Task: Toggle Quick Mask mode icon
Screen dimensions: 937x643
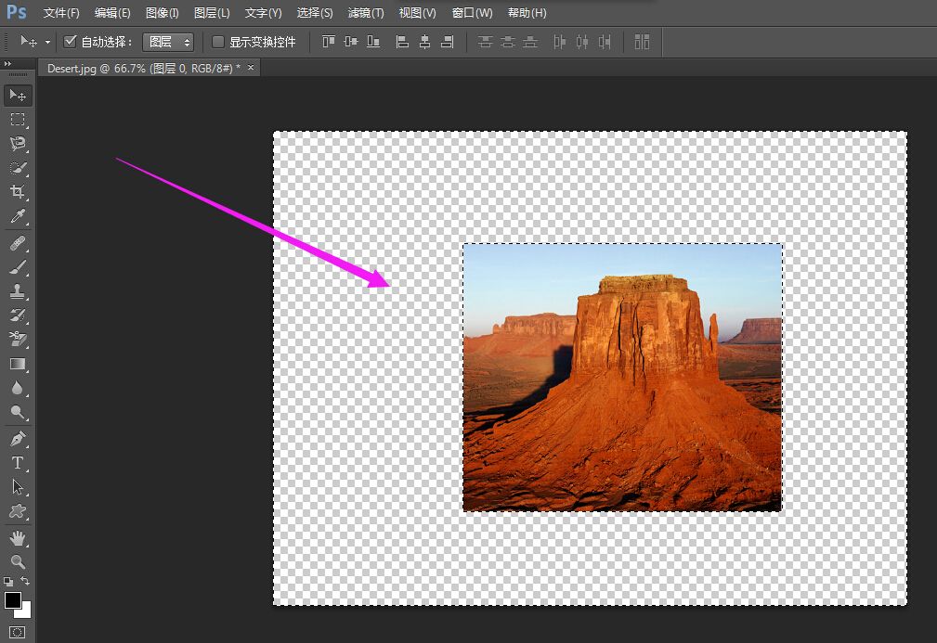Action: (x=18, y=632)
